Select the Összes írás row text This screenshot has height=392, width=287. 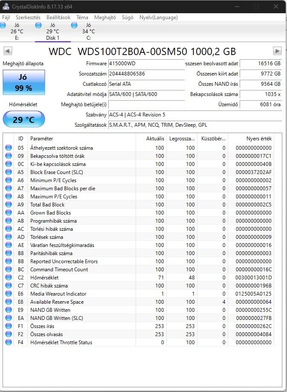pos(42,326)
